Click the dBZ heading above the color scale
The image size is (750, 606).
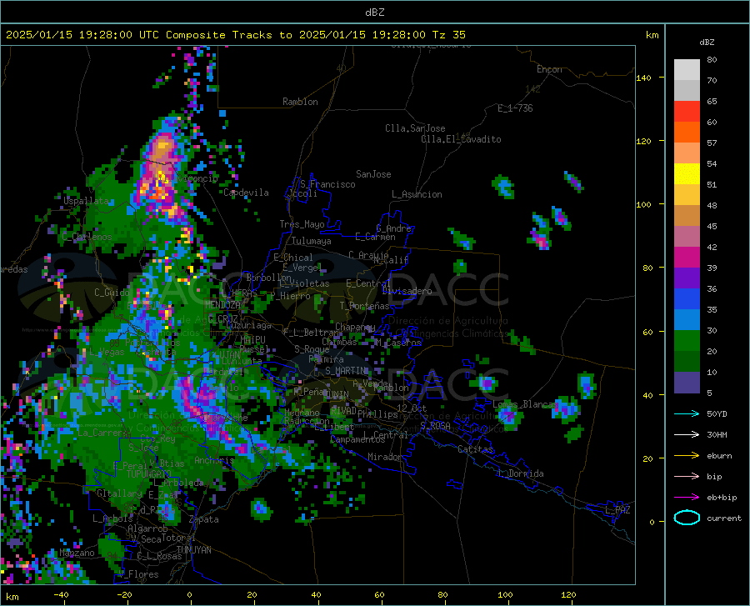707,42
